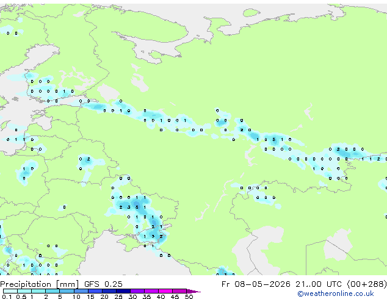Pick the 20–25 mm legend color swatch
Screen dimensions: 387x299
point(109,291)
